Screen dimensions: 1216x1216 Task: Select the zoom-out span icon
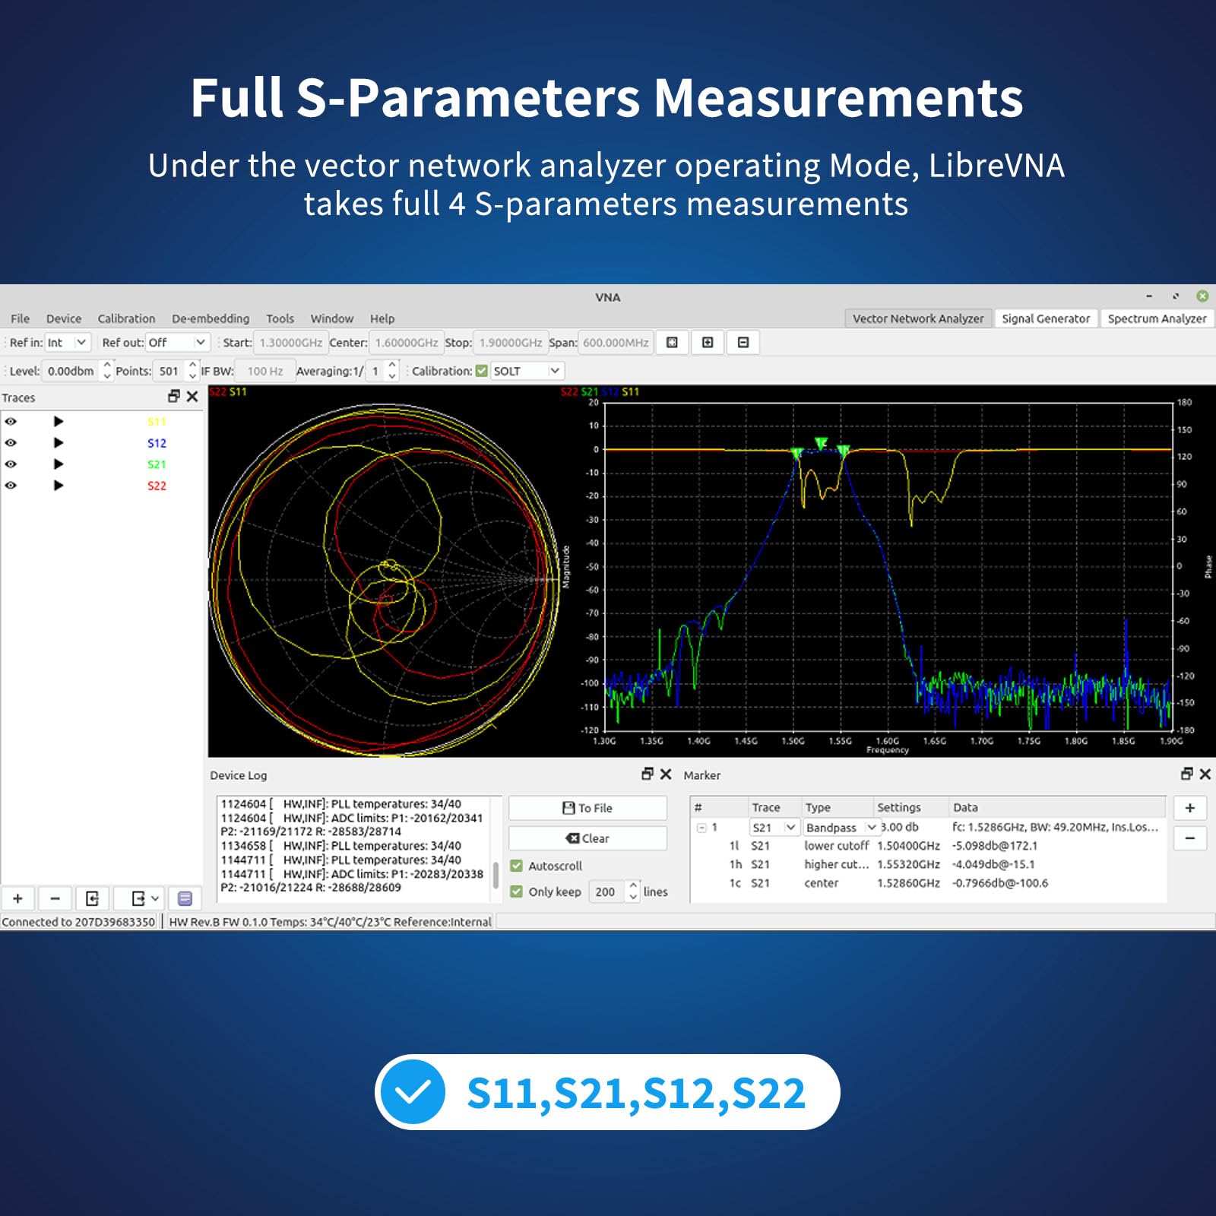pyautogui.click(x=743, y=343)
